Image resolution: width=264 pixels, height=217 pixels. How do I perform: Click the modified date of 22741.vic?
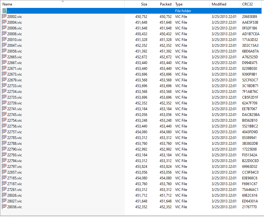[x=224, y=109]
